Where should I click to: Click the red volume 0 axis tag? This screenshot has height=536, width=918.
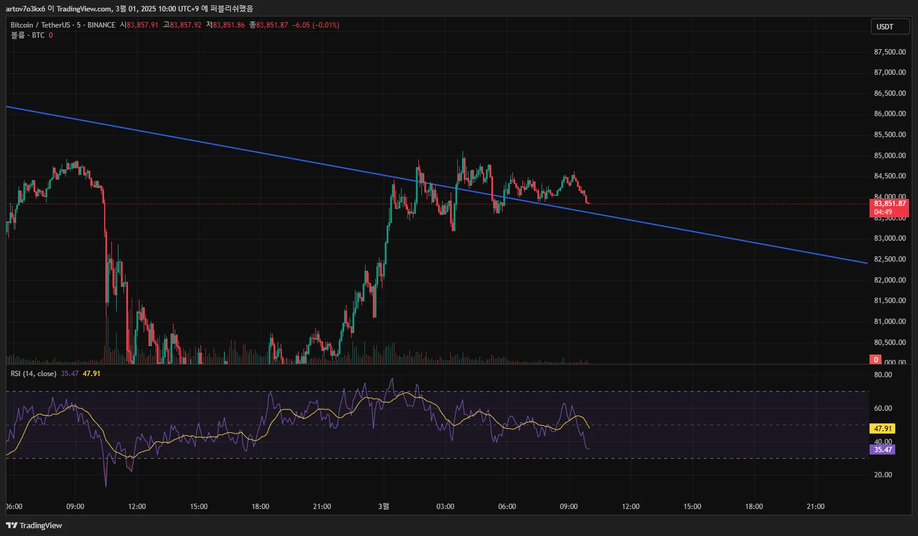876,359
